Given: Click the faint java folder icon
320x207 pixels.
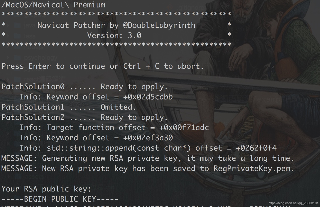Looking at the screenshot, I should [x=17, y=25].
